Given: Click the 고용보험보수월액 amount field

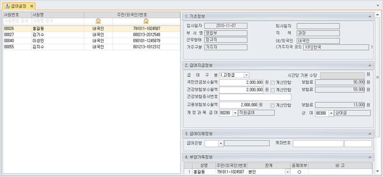Looking at the screenshot, I should (238, 105).
